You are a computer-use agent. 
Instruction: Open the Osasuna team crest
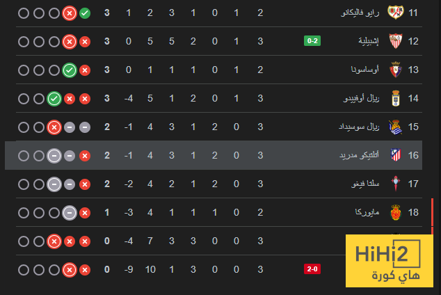(396, 70)
